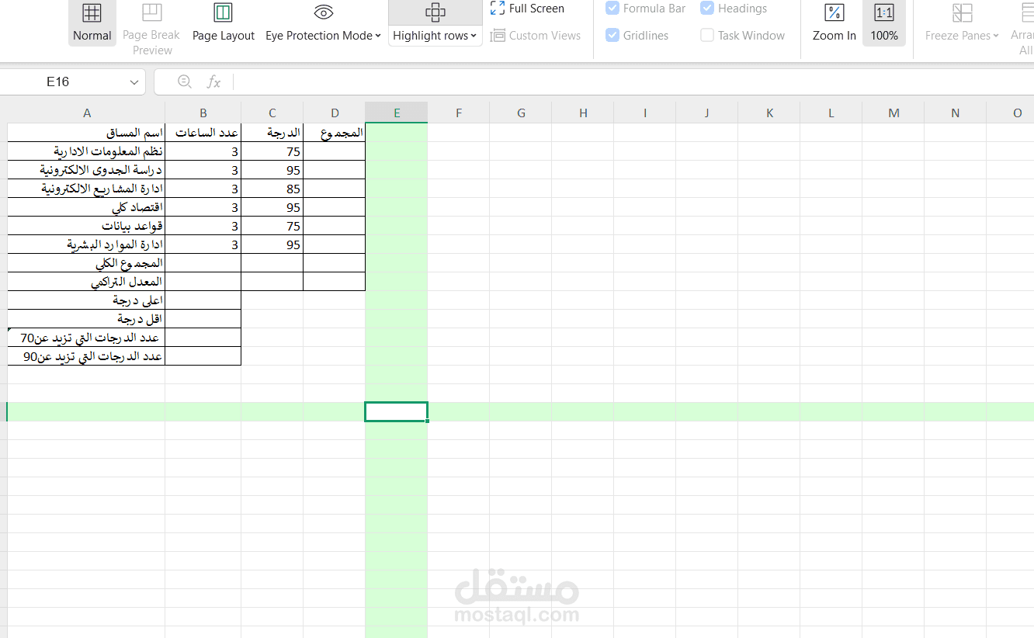Enter Full Screen mode
This screenshot has height=638, width=1034.
point(527,9)
